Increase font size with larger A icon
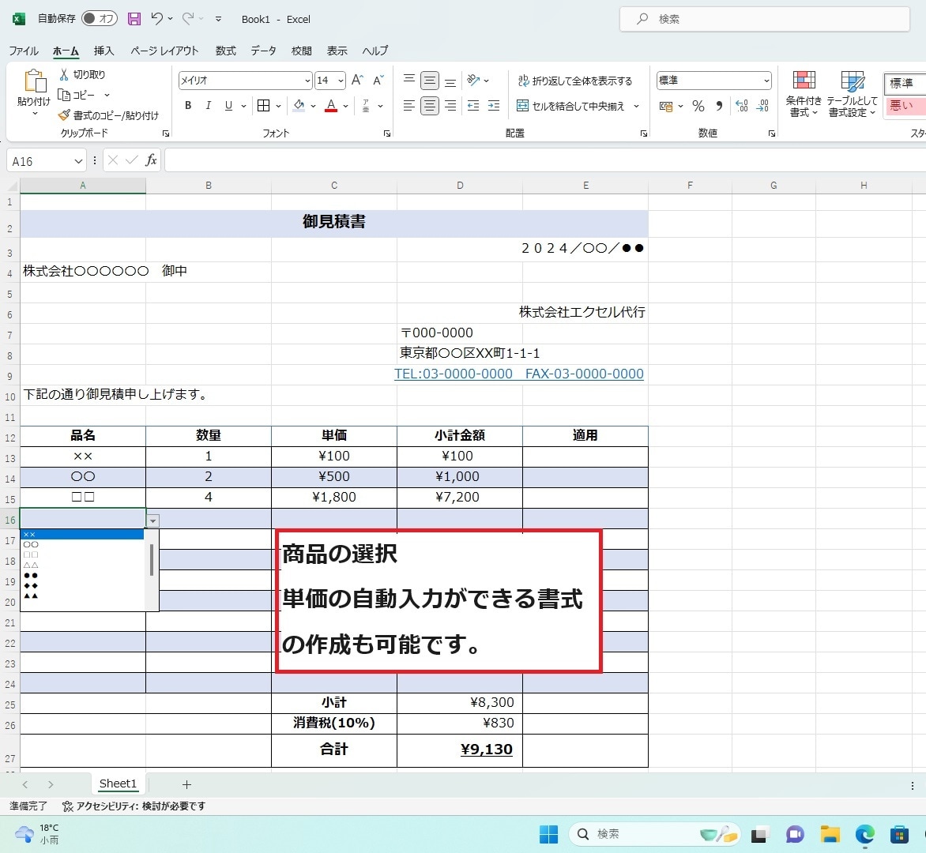 tap(357, 81)
